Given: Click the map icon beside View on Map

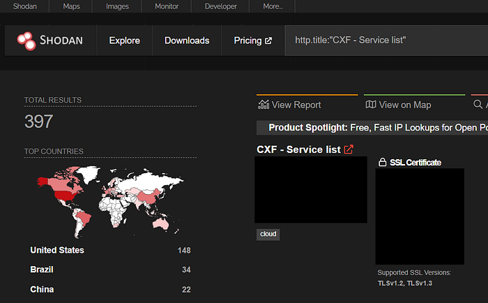Looking at the screenshot, I should pos(371,105).
